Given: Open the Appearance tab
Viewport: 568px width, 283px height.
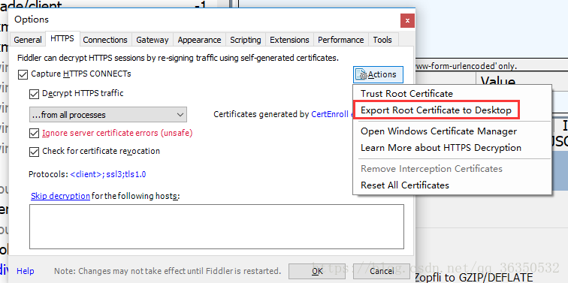Looking at the screenshot, I should coord(199,40).
